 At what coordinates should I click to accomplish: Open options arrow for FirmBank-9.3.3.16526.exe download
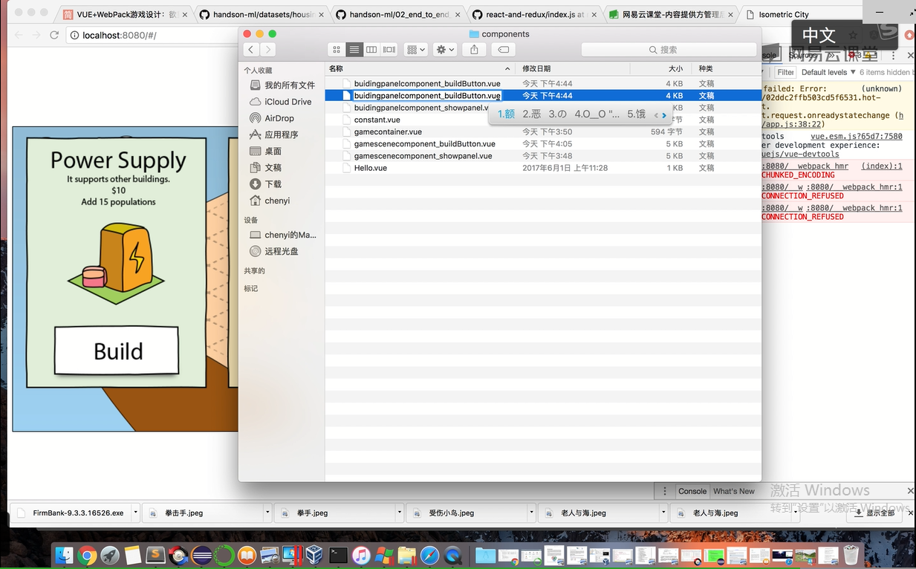point(135,513)
